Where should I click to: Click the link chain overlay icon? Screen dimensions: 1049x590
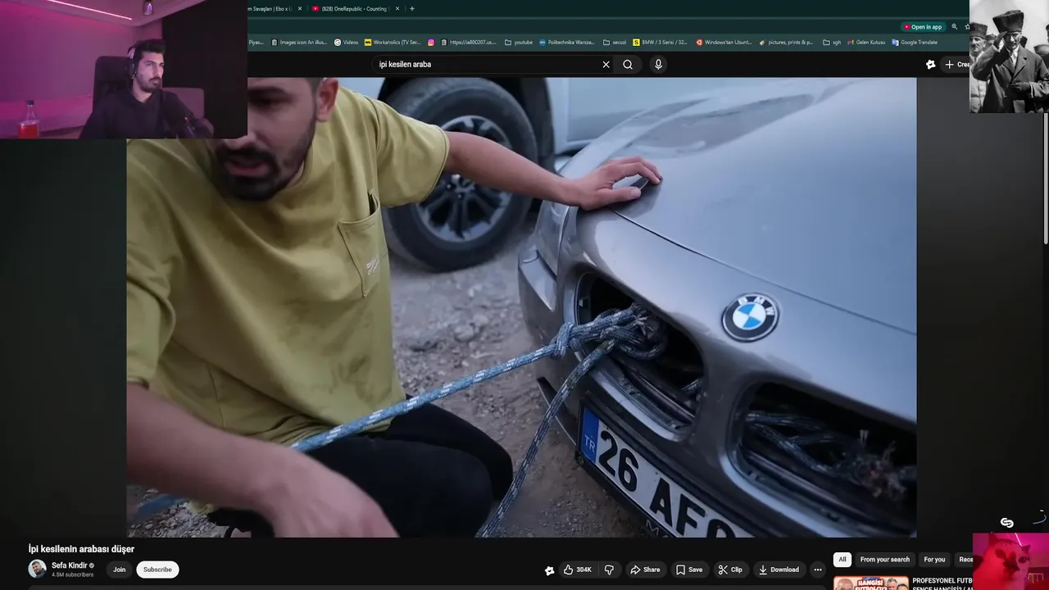pyautogui.click(x=1007, y=523)
